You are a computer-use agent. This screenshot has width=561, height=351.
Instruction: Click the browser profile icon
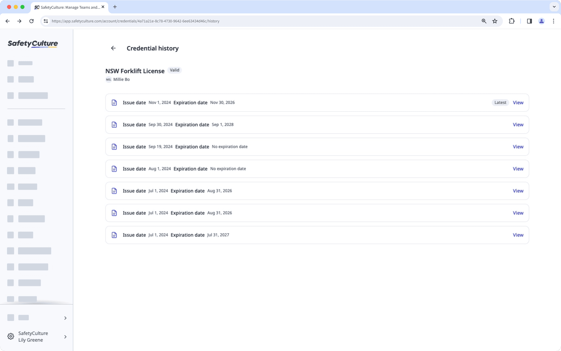coord(542,21)
